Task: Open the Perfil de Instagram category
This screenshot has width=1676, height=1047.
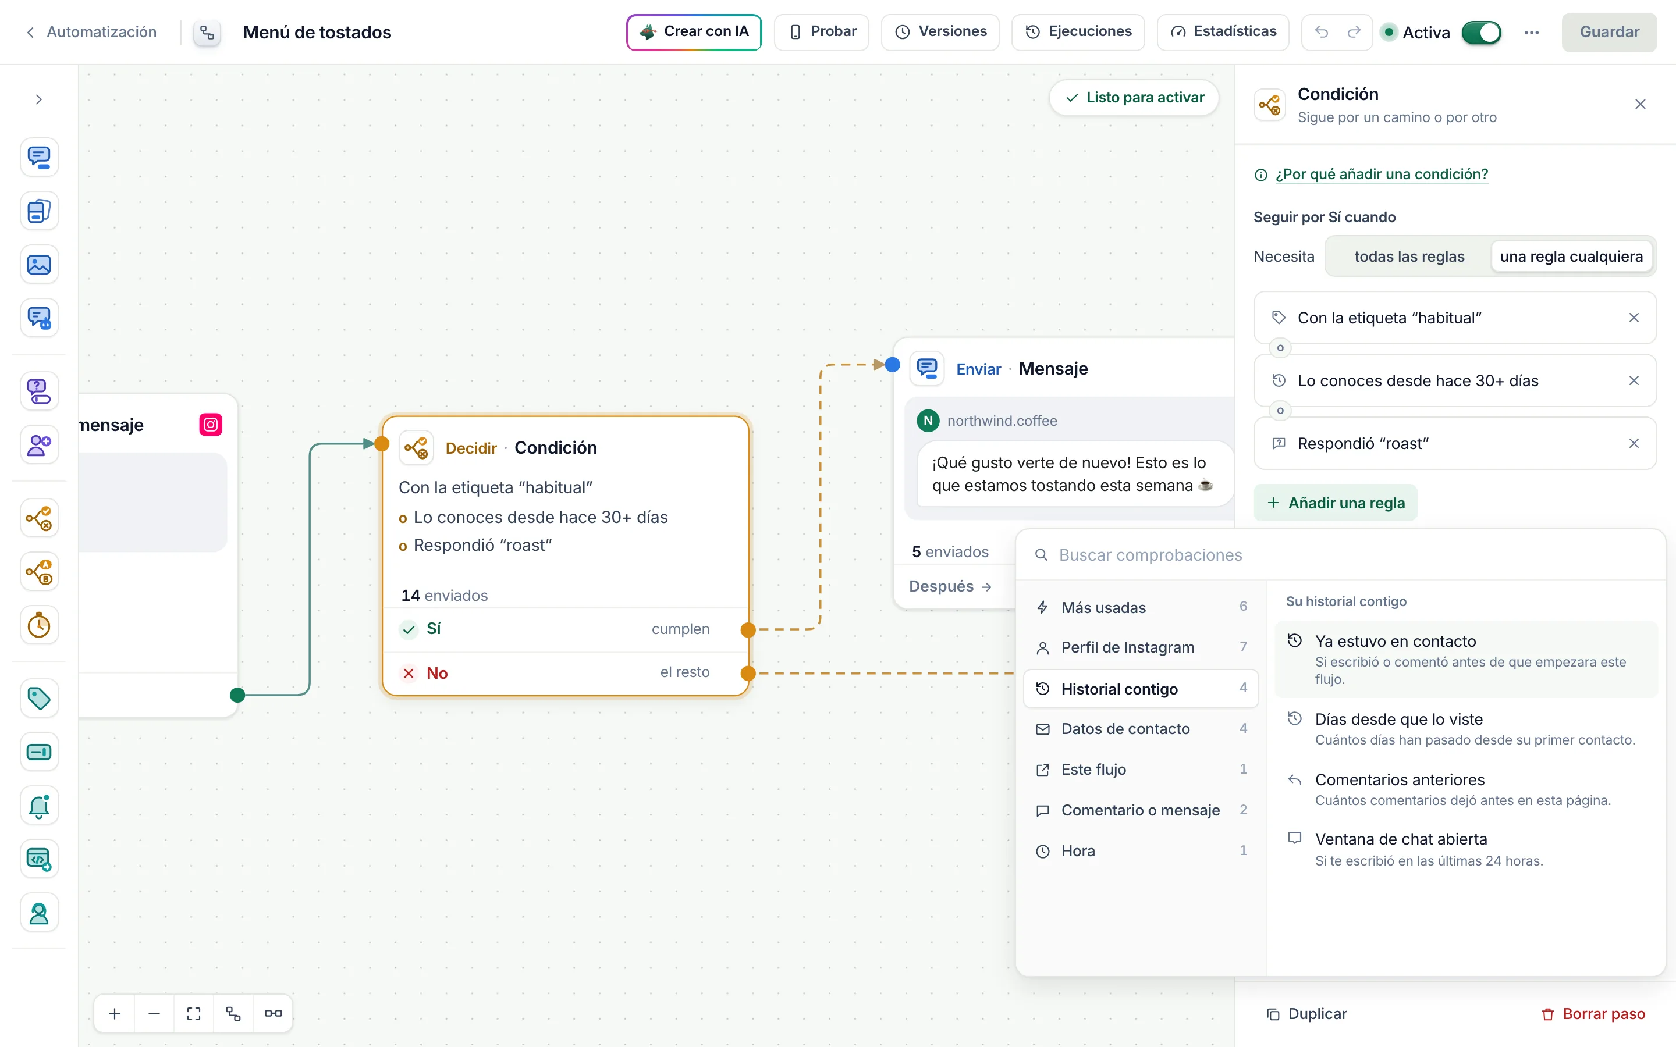Action: tap(1141, 647)
